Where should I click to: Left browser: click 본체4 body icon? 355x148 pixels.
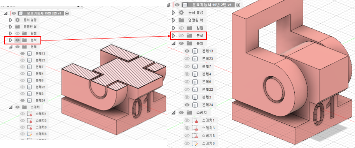[29, 74]
